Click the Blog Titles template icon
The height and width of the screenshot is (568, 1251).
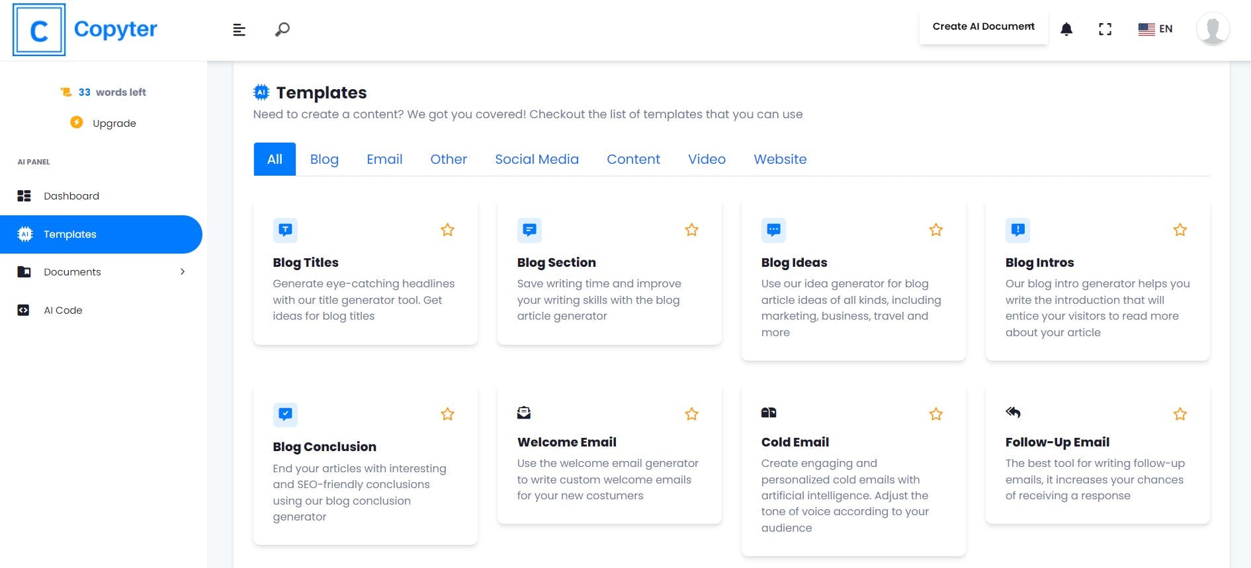pos(284,230)
